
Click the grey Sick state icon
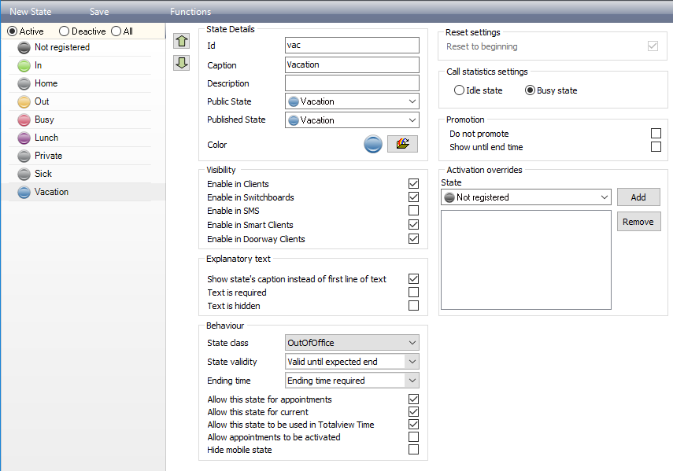[x=24, y=174]
